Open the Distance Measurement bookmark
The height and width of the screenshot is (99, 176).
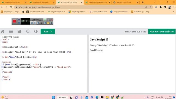[99, 12]
